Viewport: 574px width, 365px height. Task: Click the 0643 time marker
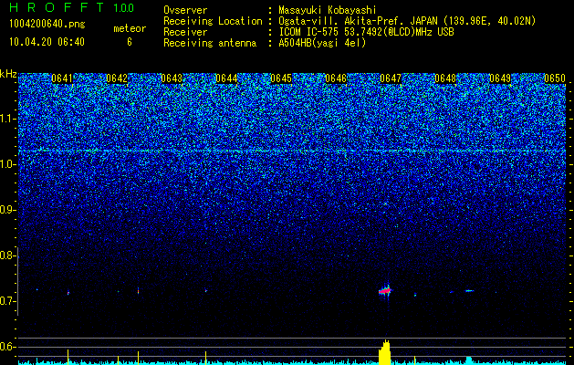point(172,78)
